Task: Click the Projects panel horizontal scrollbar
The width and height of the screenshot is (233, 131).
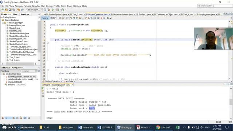Action: (x=20, y=64)
